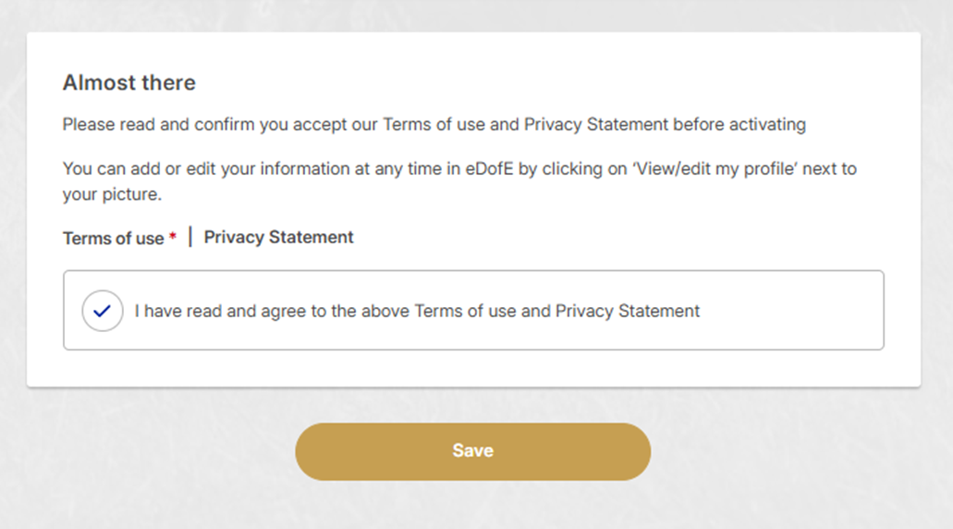The image size is (953, 529).
Task: Click the 'You can add or edit' paragraph
Action: (x=277, y=169)
